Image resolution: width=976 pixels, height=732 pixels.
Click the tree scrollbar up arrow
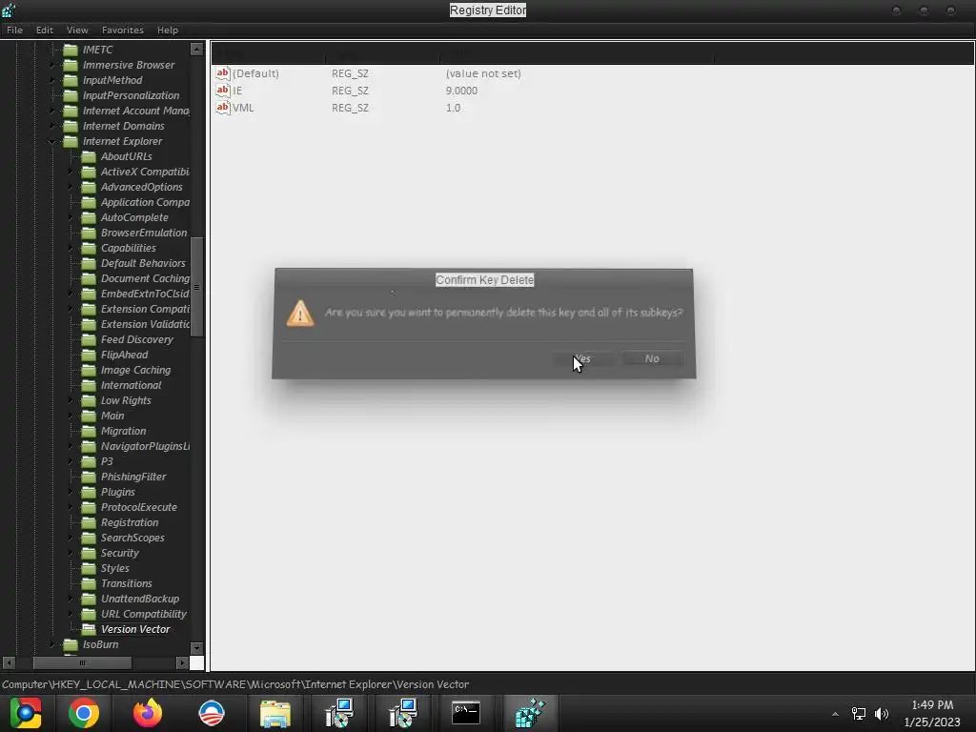click(196, 50)
